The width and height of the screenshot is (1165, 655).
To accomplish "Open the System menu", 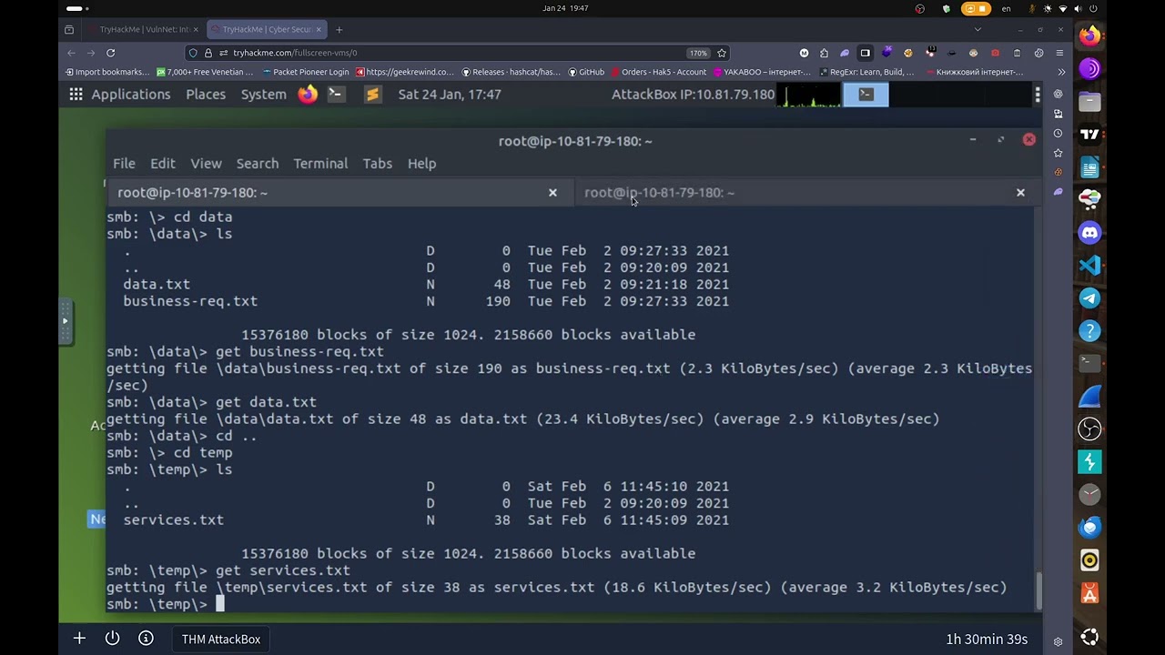I will point(263,94).
